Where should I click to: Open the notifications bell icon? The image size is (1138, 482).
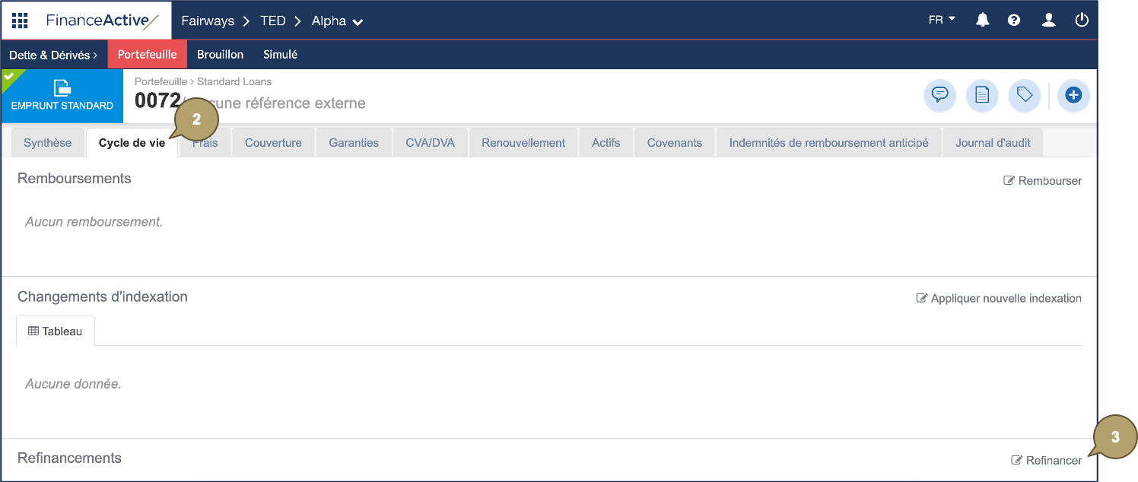point(982,21)
